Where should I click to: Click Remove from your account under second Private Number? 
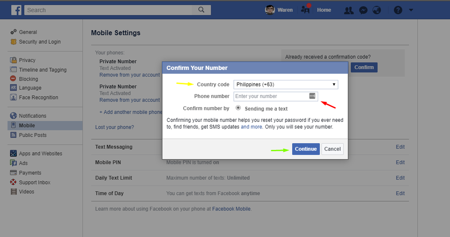[130, 100]
